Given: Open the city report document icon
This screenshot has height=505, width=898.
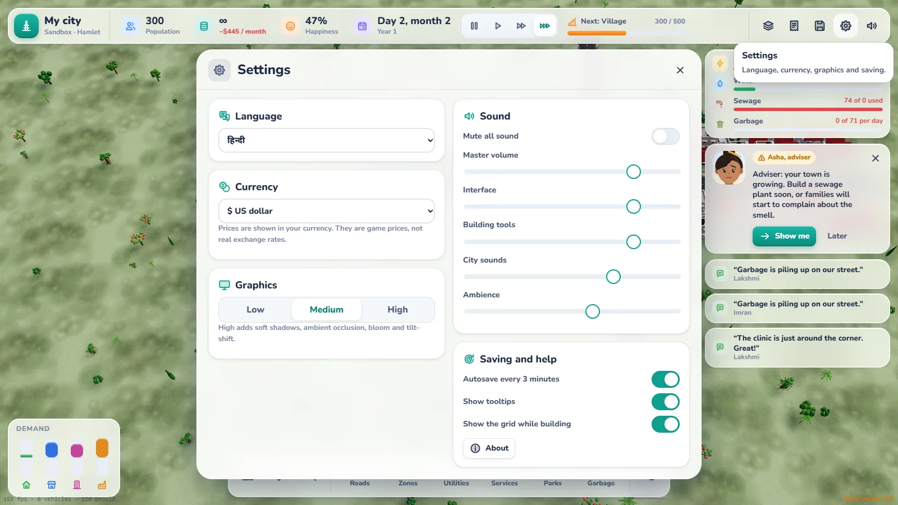Looking at the screenshot, I should click(x=794, y=26).
